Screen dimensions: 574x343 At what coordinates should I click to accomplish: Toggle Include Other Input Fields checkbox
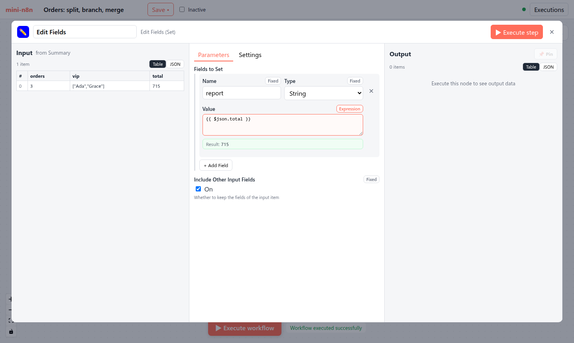point(198,189)
